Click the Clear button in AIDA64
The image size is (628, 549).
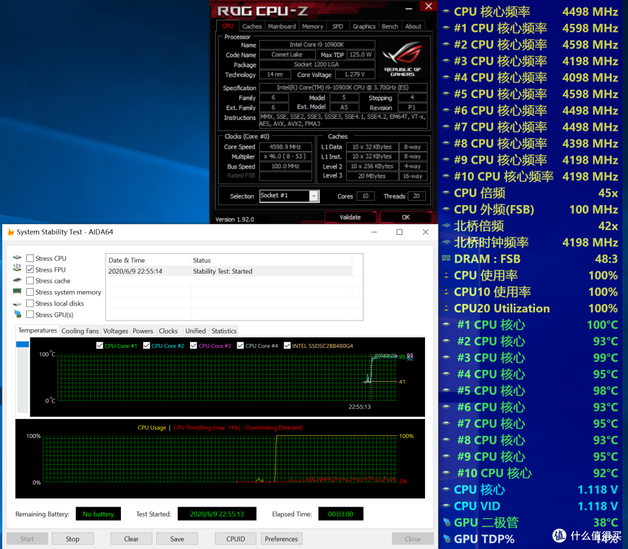(131, 539)
